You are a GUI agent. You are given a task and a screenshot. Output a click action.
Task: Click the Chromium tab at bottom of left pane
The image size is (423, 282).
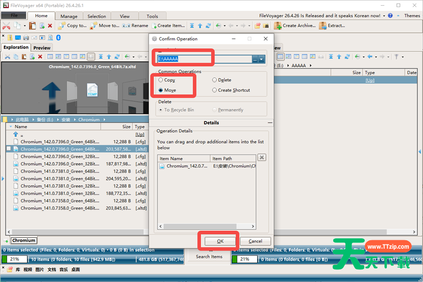(x=24, y=240)
